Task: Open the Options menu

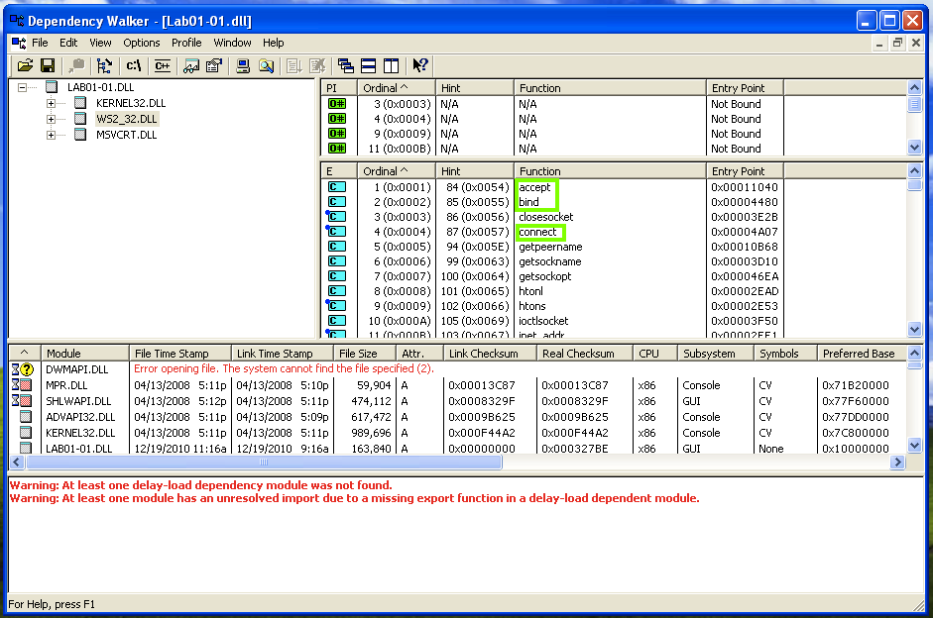Action: [142, 43]
